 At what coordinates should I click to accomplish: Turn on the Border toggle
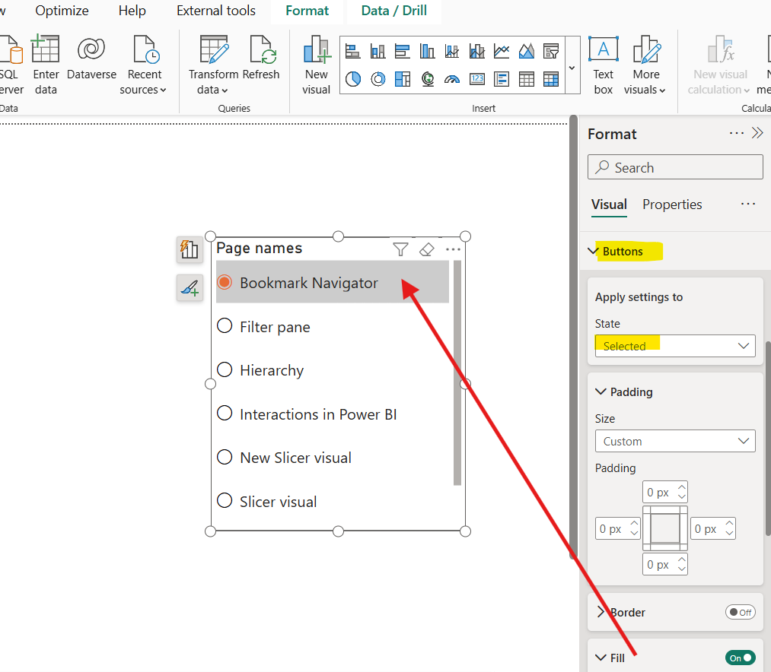(x=740, y=612)
